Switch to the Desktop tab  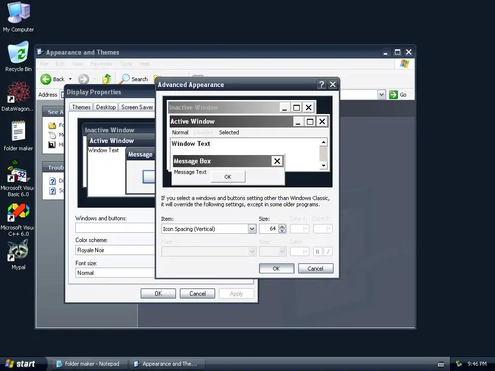click(x=106, y=107)
